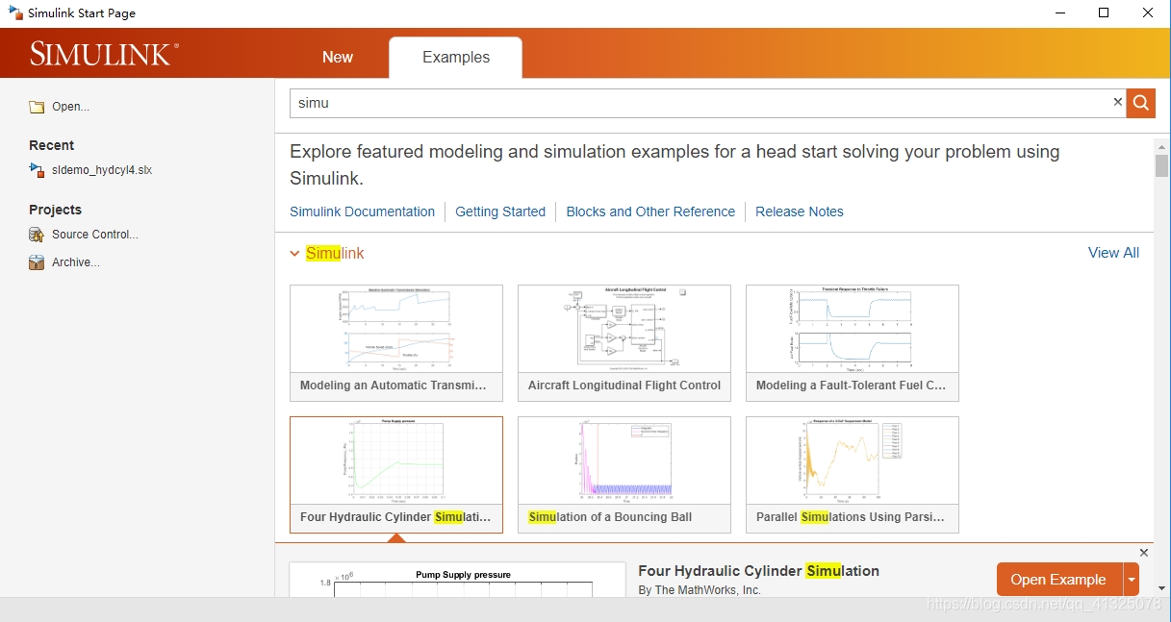Select Four Hydraulic Cylinder Simulation thumbnail

pyautogui.click(x=396, y=474)
